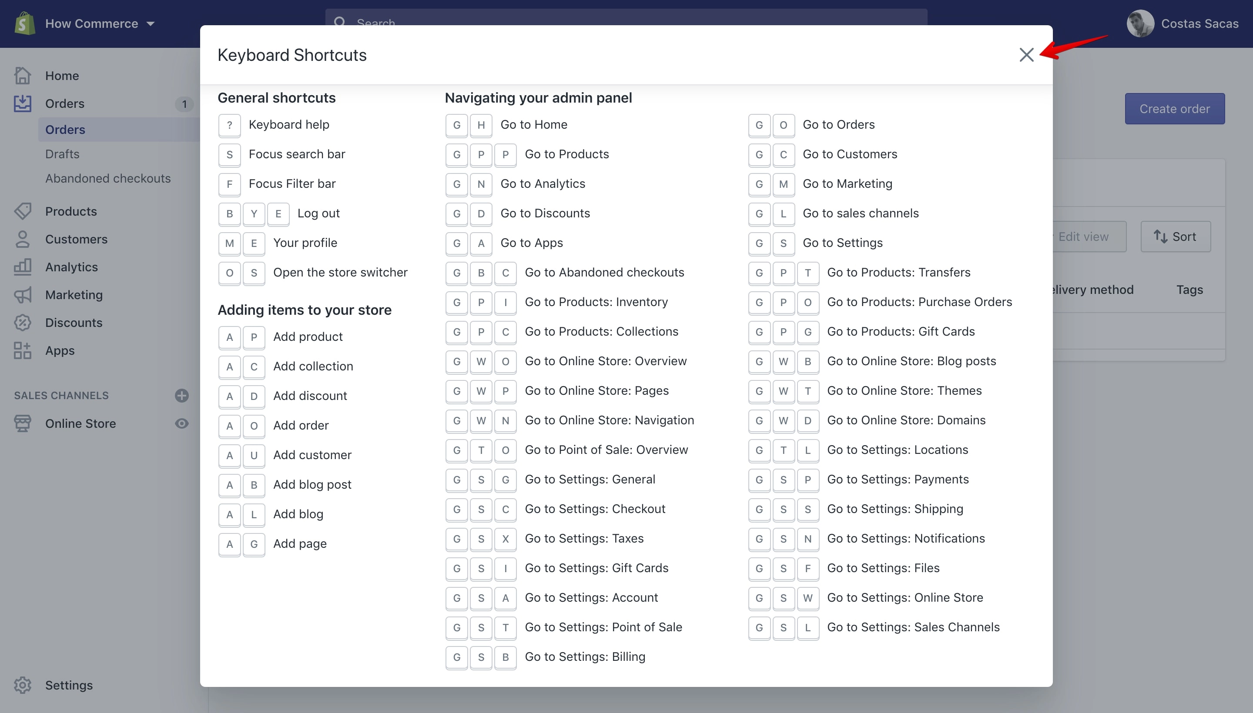The width and height of the screenshot is (1253, 713).
Task: Open the Analytics menu item
Action: tap(71, 267)
